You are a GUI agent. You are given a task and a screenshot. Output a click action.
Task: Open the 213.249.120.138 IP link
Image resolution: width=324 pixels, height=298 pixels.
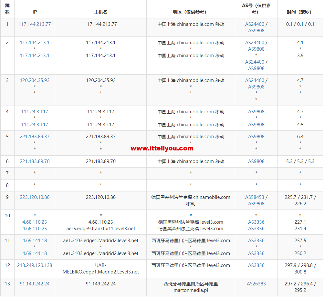click(35, 265)
